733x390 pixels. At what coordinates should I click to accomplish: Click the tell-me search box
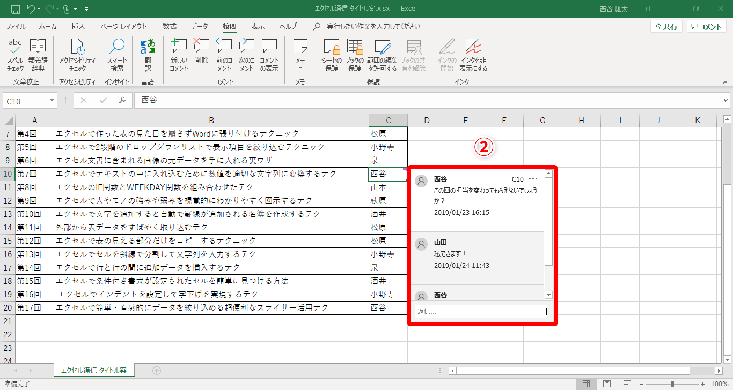pyautogui.click(x=373, y=26)
